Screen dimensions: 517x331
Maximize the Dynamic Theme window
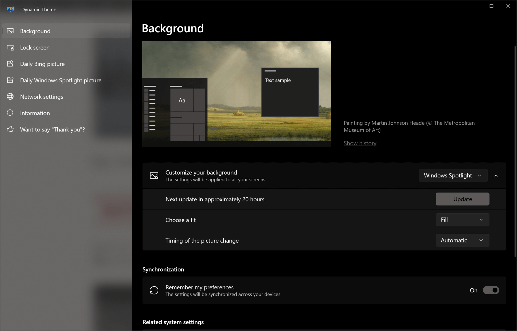pos(491,6)
